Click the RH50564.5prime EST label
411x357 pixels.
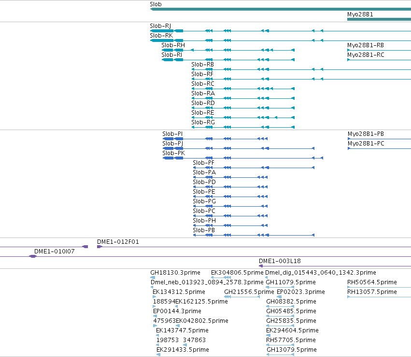pyautogui.click(x=372, y=282)
